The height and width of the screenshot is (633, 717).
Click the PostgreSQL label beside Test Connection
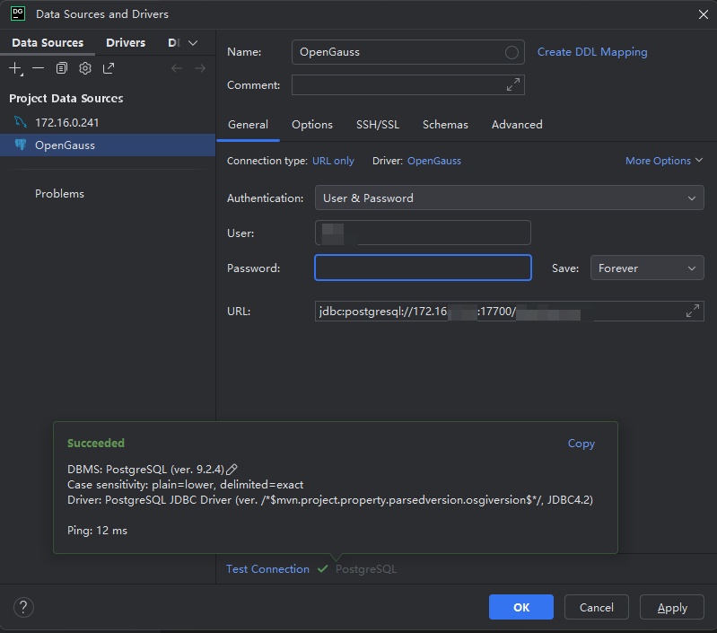(366, 569)
